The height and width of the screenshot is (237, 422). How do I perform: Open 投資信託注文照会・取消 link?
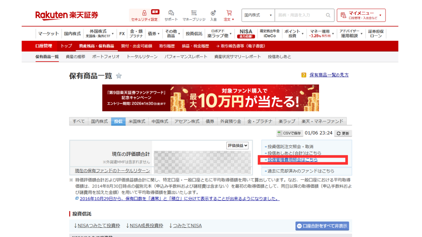click(290, 147)
